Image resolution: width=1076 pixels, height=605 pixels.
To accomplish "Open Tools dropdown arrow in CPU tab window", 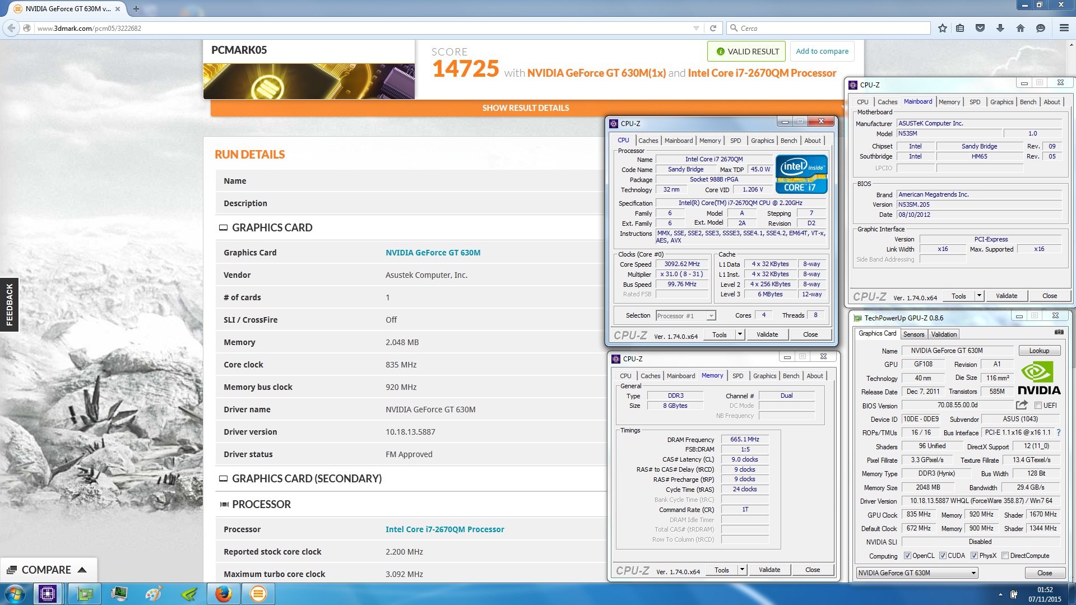I will tap(740, 334).
